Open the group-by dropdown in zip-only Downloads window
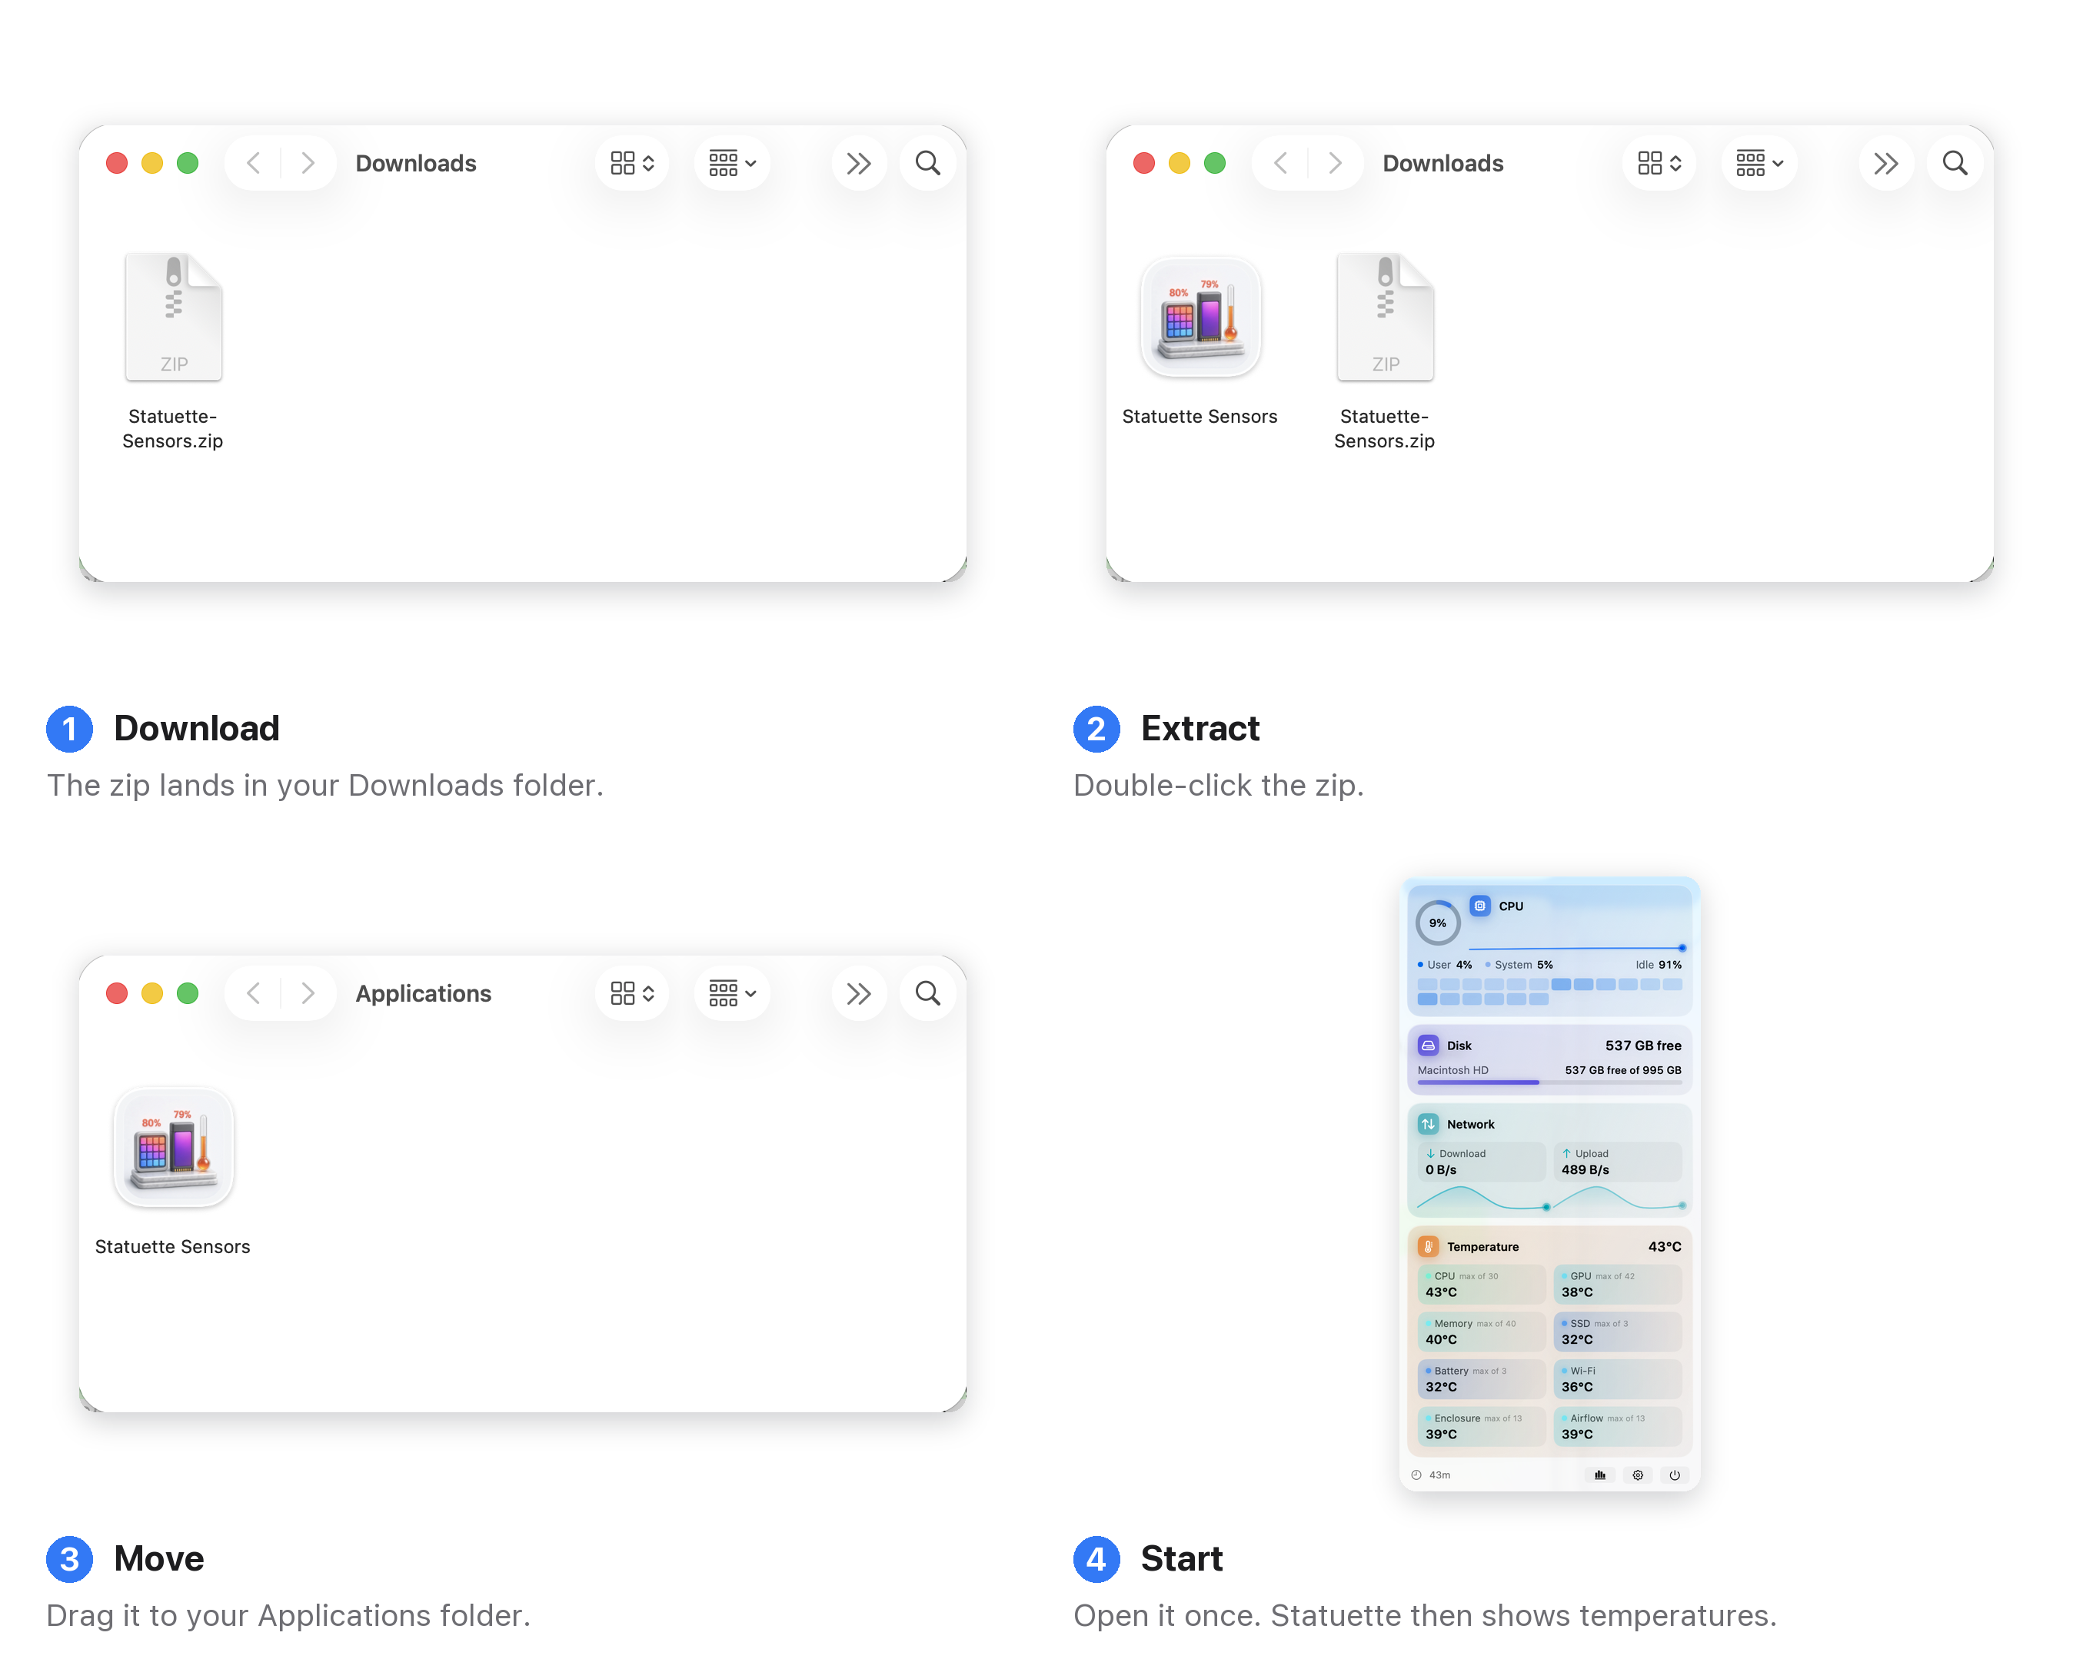2073x1679 pixels. [x=732, y=162]
